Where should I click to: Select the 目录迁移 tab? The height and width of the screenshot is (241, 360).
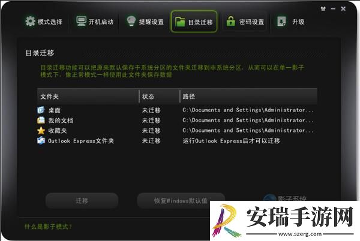[194, 22]
